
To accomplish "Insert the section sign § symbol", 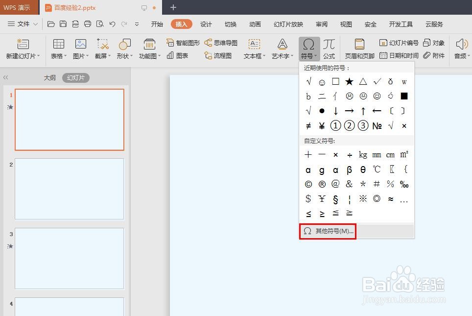I will tap(335, 199).
